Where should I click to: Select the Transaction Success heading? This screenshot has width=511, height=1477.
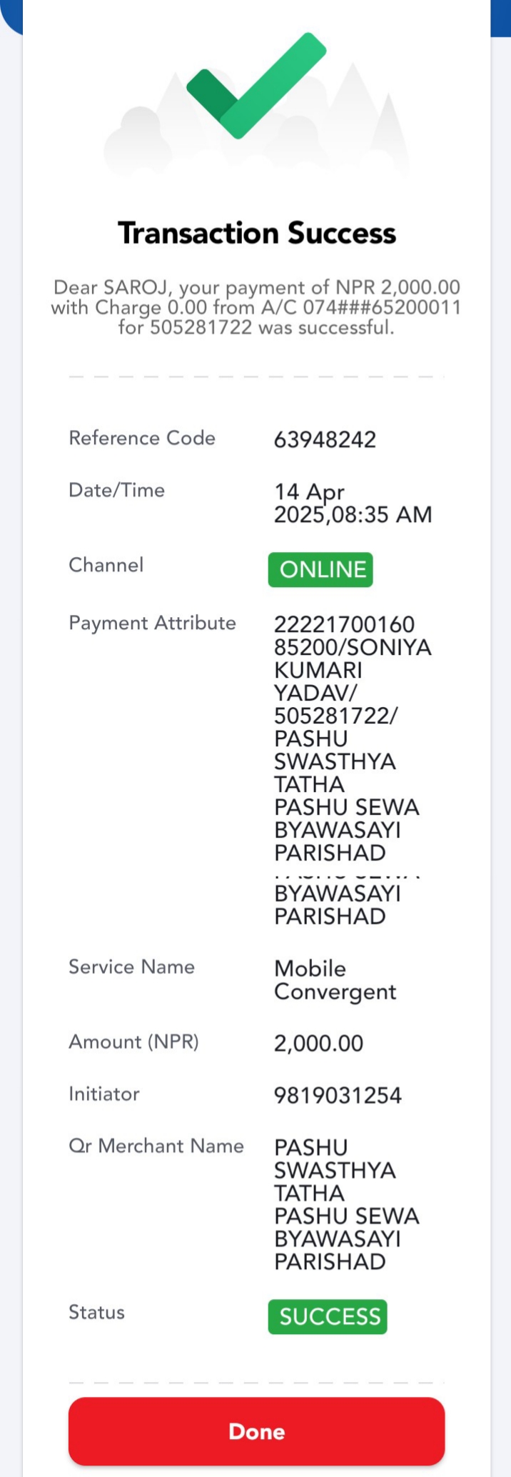tap(256, 233)
